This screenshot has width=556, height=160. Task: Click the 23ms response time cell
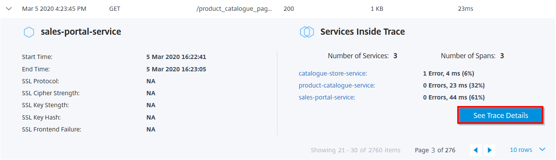pos(465,9)
